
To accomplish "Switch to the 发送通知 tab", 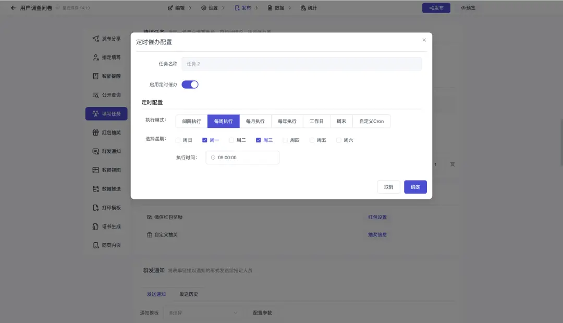I will 156,294.
